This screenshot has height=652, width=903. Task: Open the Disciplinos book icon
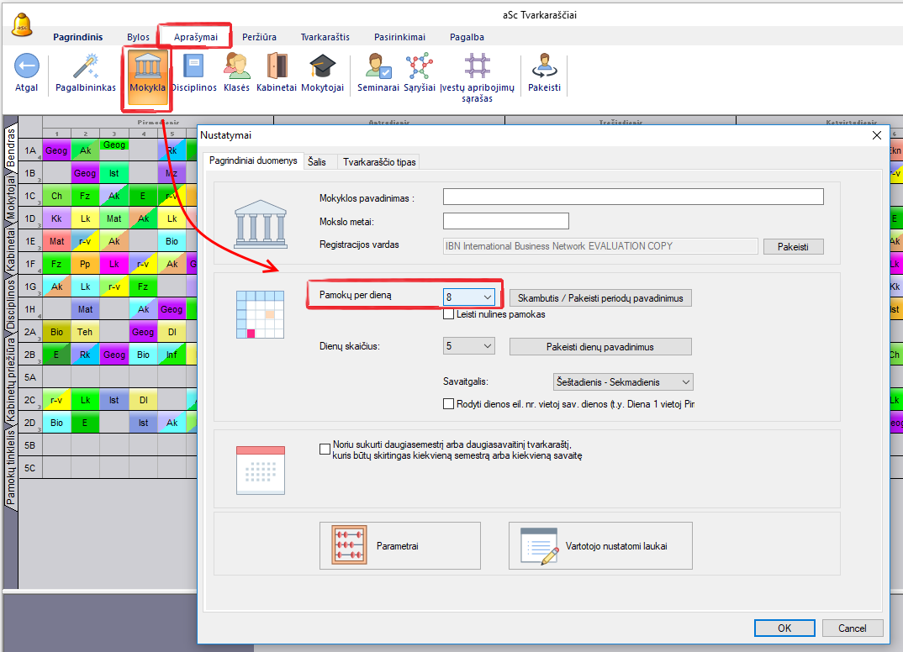coord(193,67)
